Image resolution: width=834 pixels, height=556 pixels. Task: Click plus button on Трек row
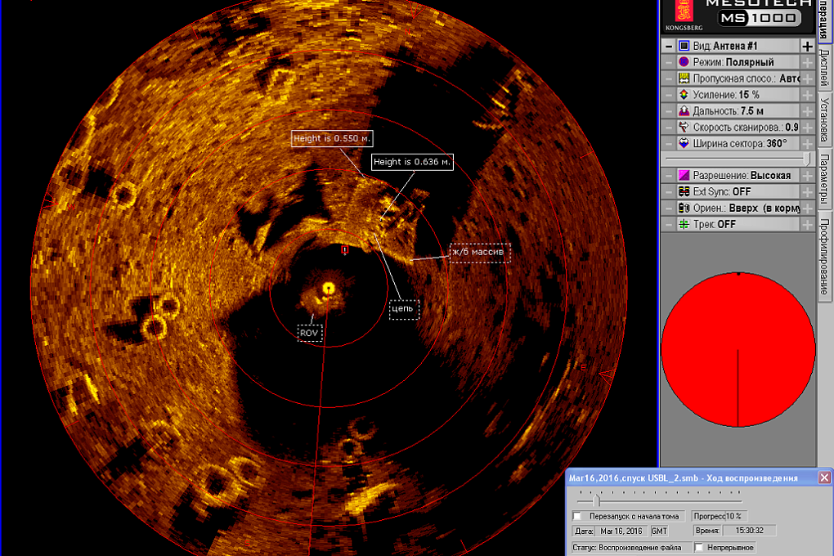[807, 225]
